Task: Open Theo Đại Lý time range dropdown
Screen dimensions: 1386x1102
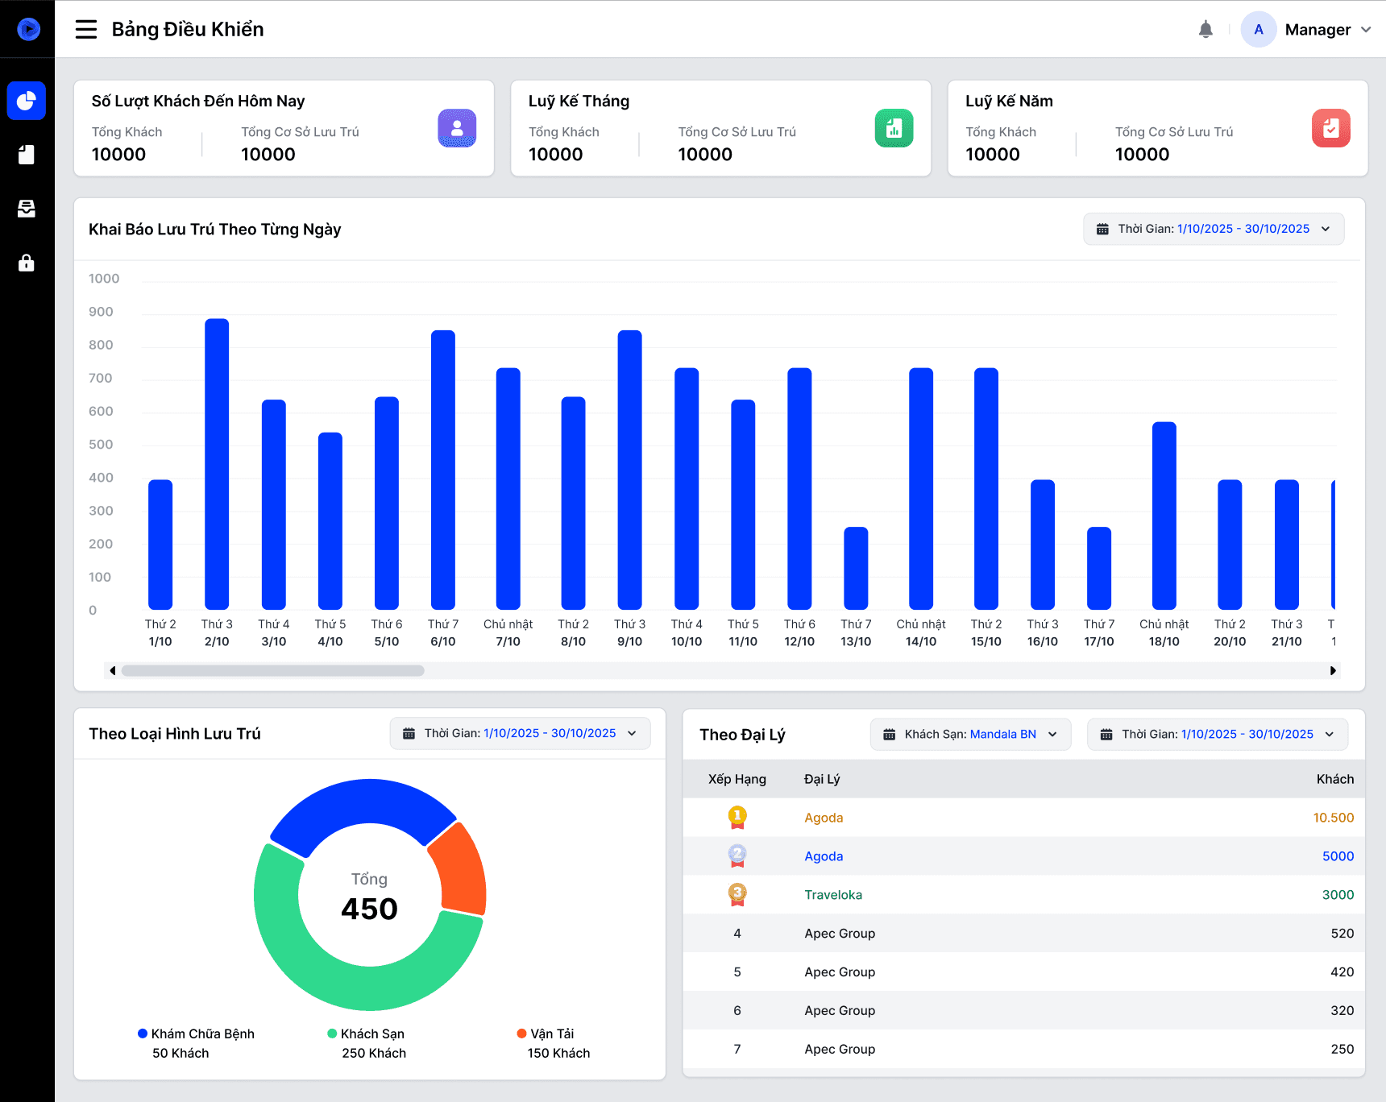Action: (x=1217, y=735)
